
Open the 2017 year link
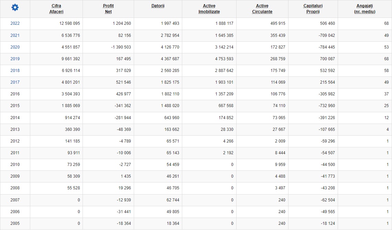coord(15,82)
